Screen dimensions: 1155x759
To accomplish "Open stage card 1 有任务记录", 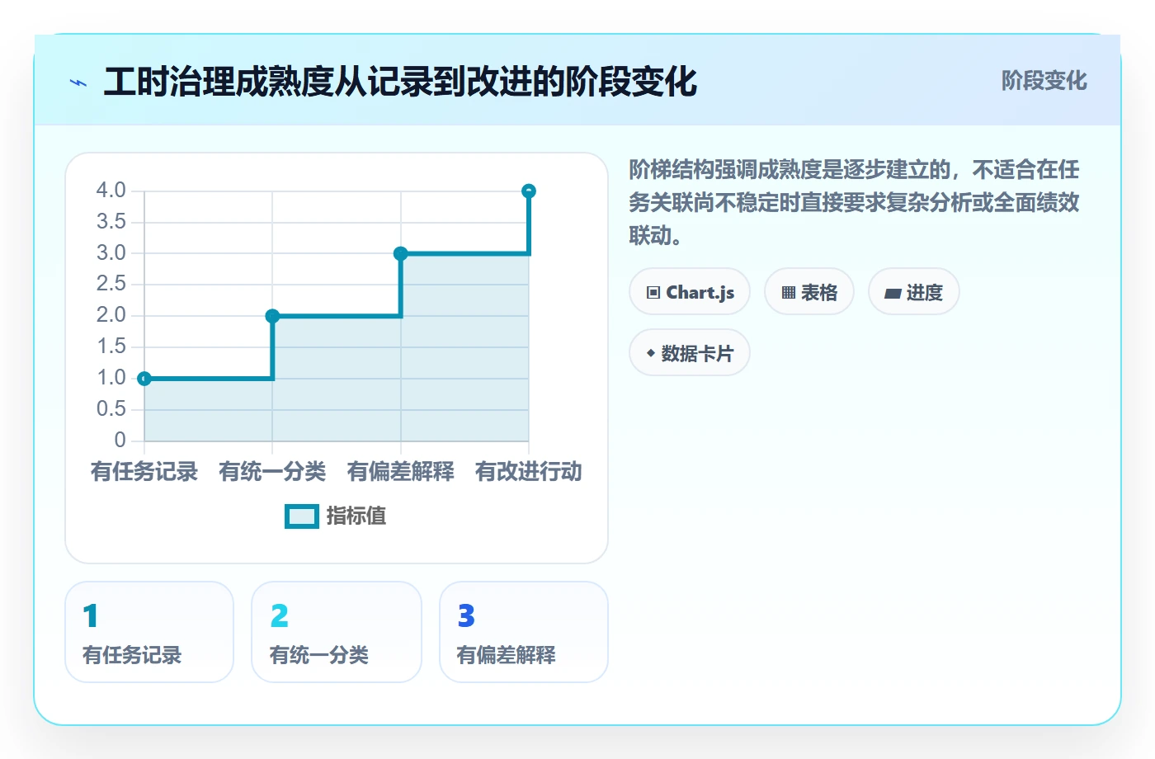I will click(x=149, y=632).
